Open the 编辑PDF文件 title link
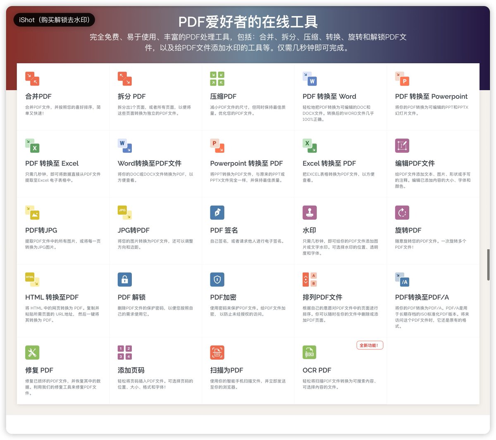The height and width of the screenshot is (440, 496). pos(415,163)
